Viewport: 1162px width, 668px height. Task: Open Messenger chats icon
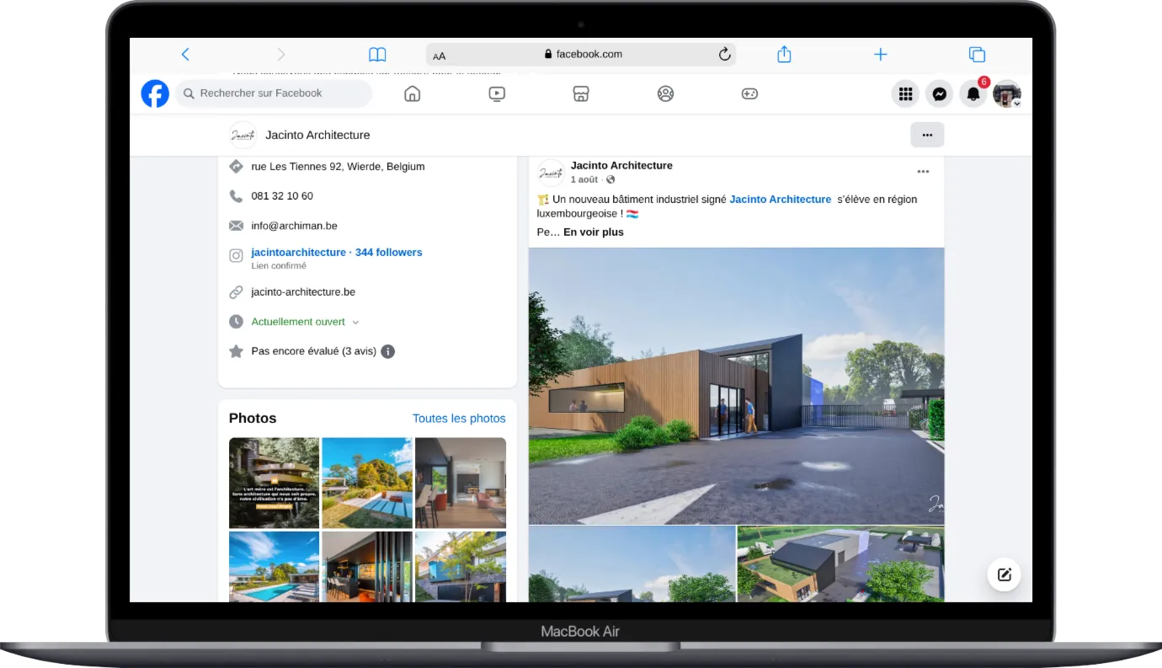939,94
